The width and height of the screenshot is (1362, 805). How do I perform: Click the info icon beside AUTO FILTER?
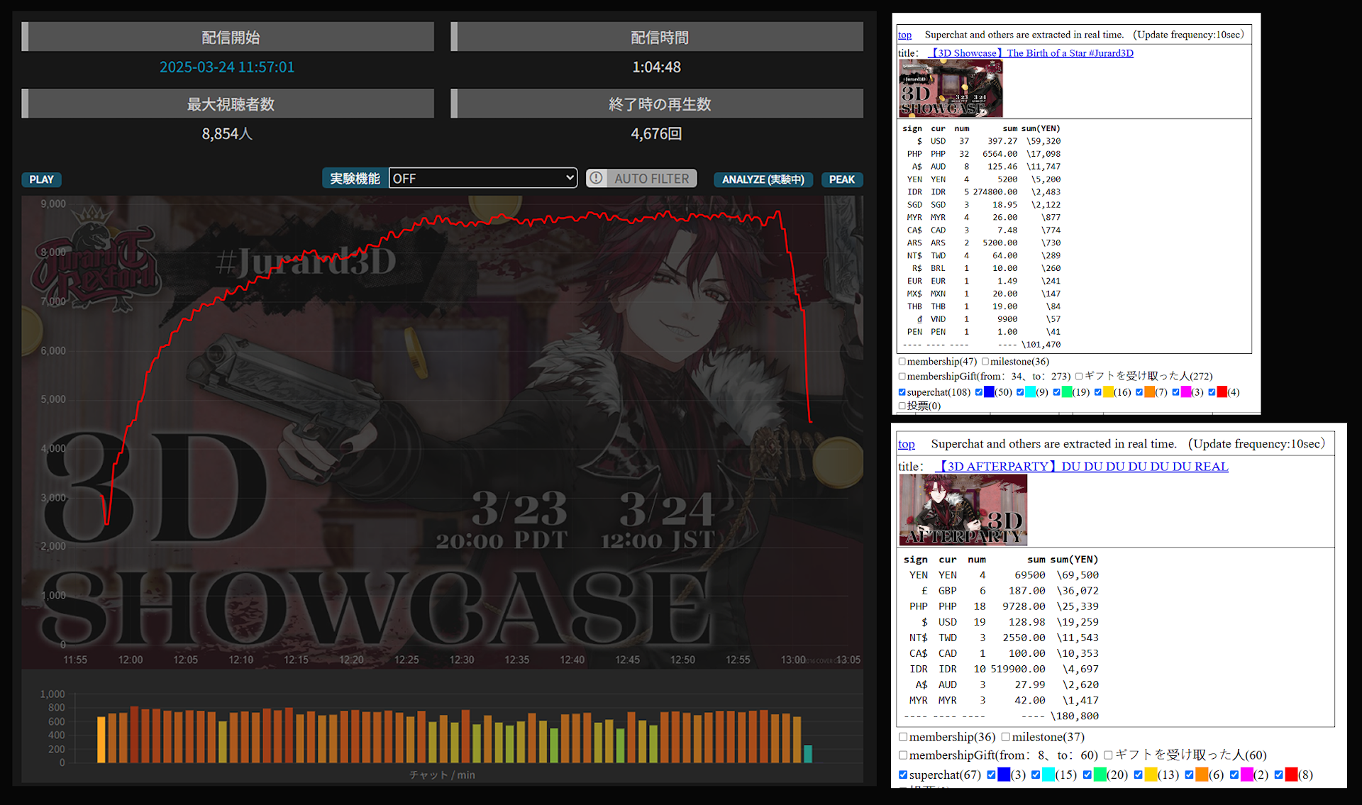(x=596, y=179)
